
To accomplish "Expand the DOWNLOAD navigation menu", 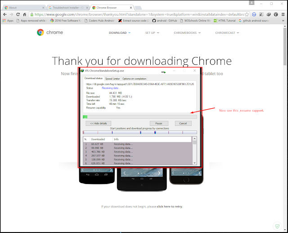I will [120, 33].
